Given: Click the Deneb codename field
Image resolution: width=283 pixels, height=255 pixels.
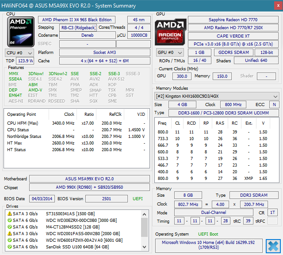Looking at the screenshot, I should tap(88, 35).
